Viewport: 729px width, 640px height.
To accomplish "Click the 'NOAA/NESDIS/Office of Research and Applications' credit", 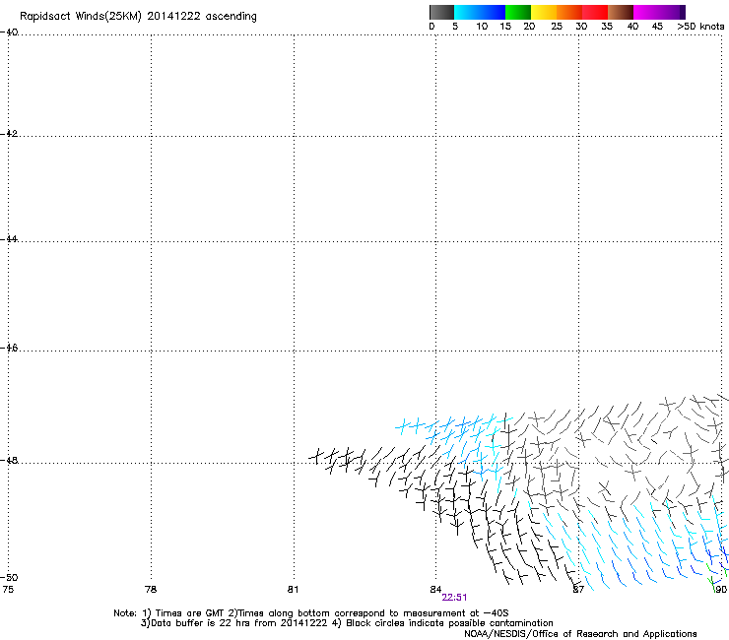I will [580, 634].
